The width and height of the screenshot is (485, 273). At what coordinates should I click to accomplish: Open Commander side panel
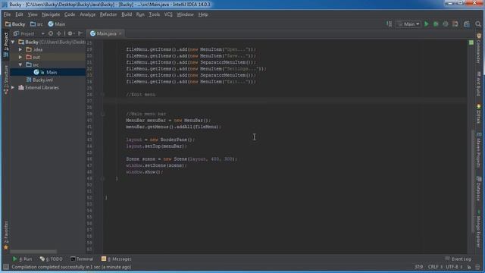point(478,49)
